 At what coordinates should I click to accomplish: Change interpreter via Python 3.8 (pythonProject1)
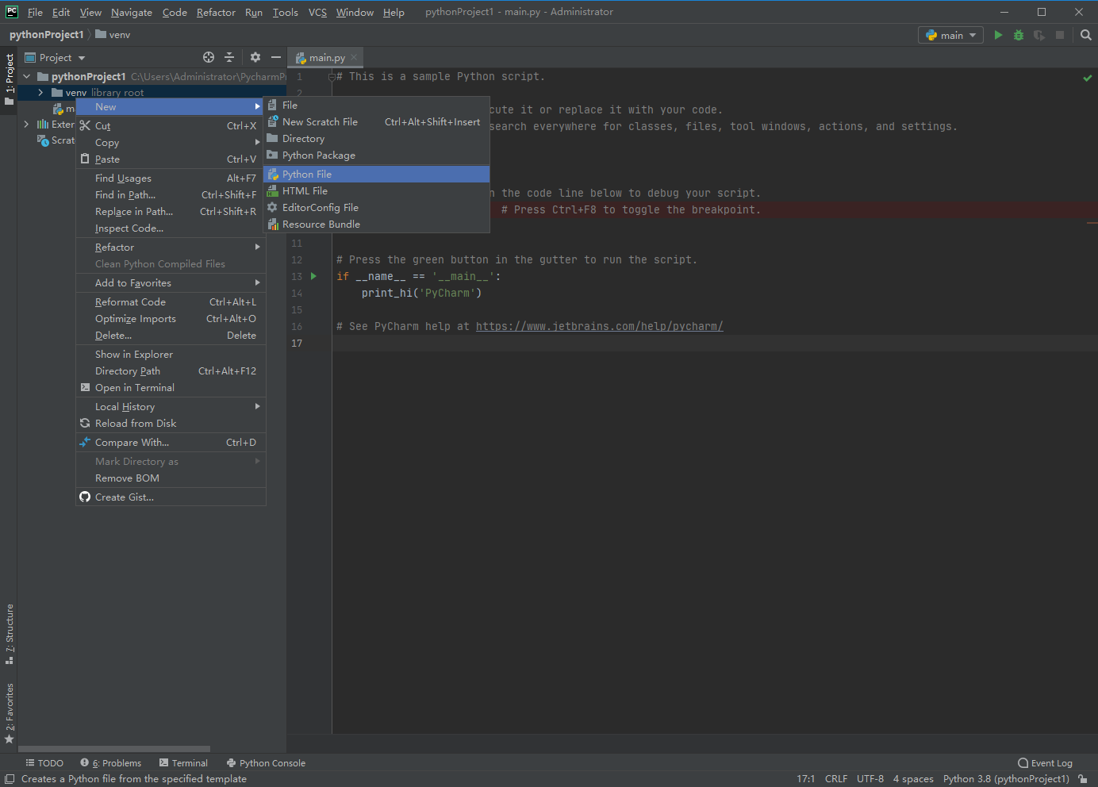click(1006, 779)
